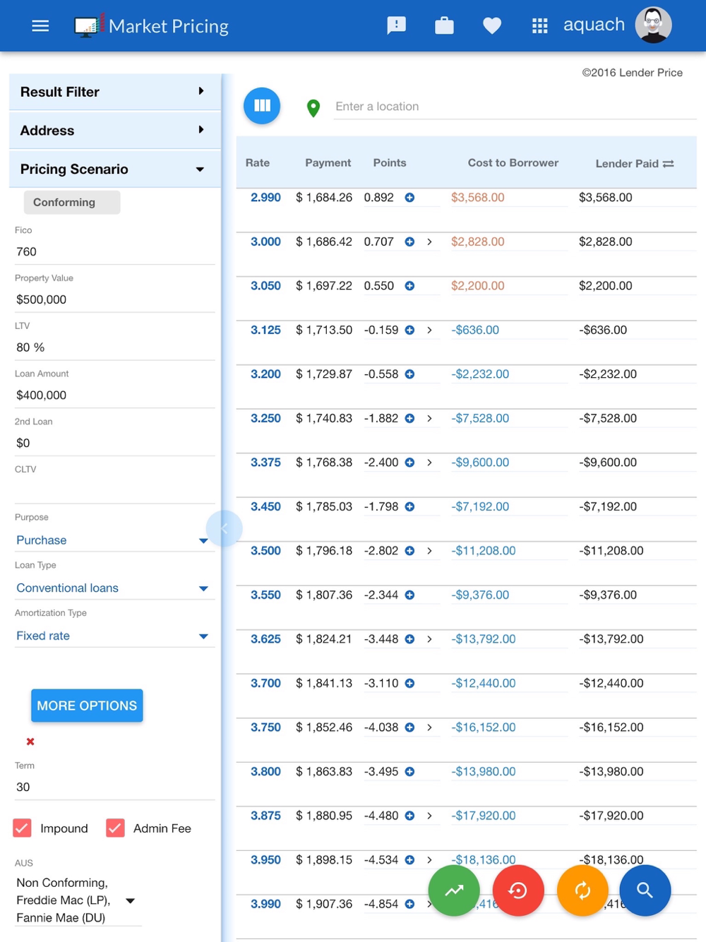Click the feedback message icon in header

[397, 26]
